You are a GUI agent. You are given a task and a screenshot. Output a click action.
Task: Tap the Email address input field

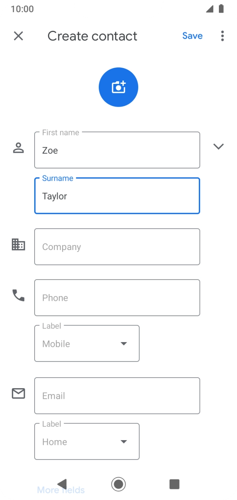pyautogui.click(x=117, y=396)
